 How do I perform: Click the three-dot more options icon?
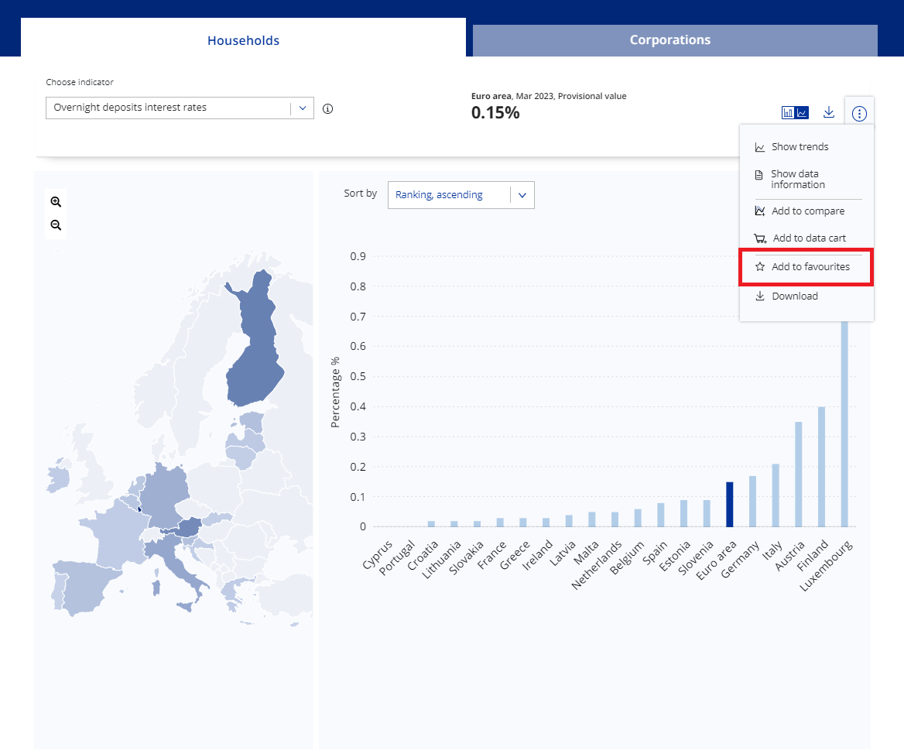pos(859,114)
